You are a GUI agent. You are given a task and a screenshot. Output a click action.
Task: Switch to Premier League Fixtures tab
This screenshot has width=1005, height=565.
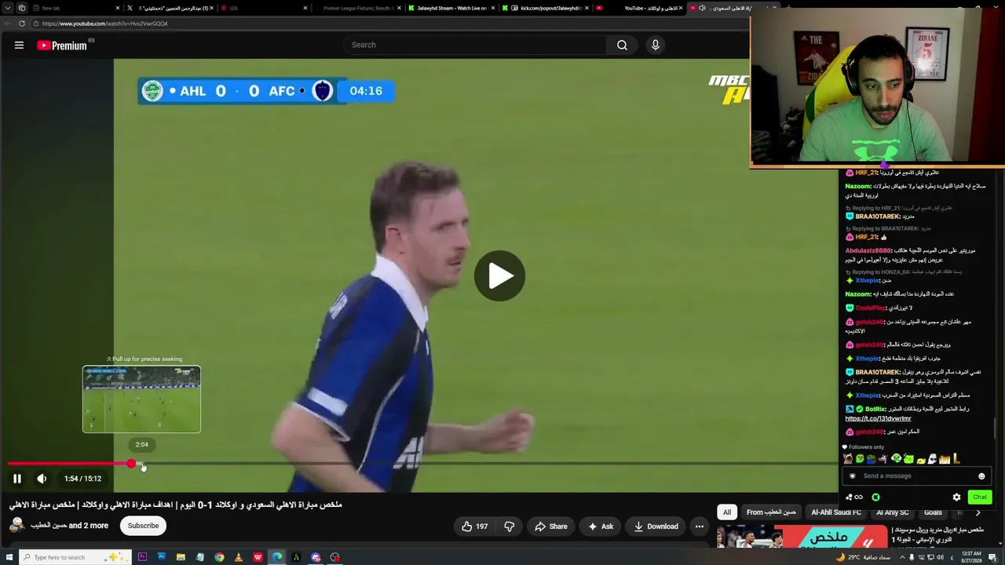[x=357, y=8]
